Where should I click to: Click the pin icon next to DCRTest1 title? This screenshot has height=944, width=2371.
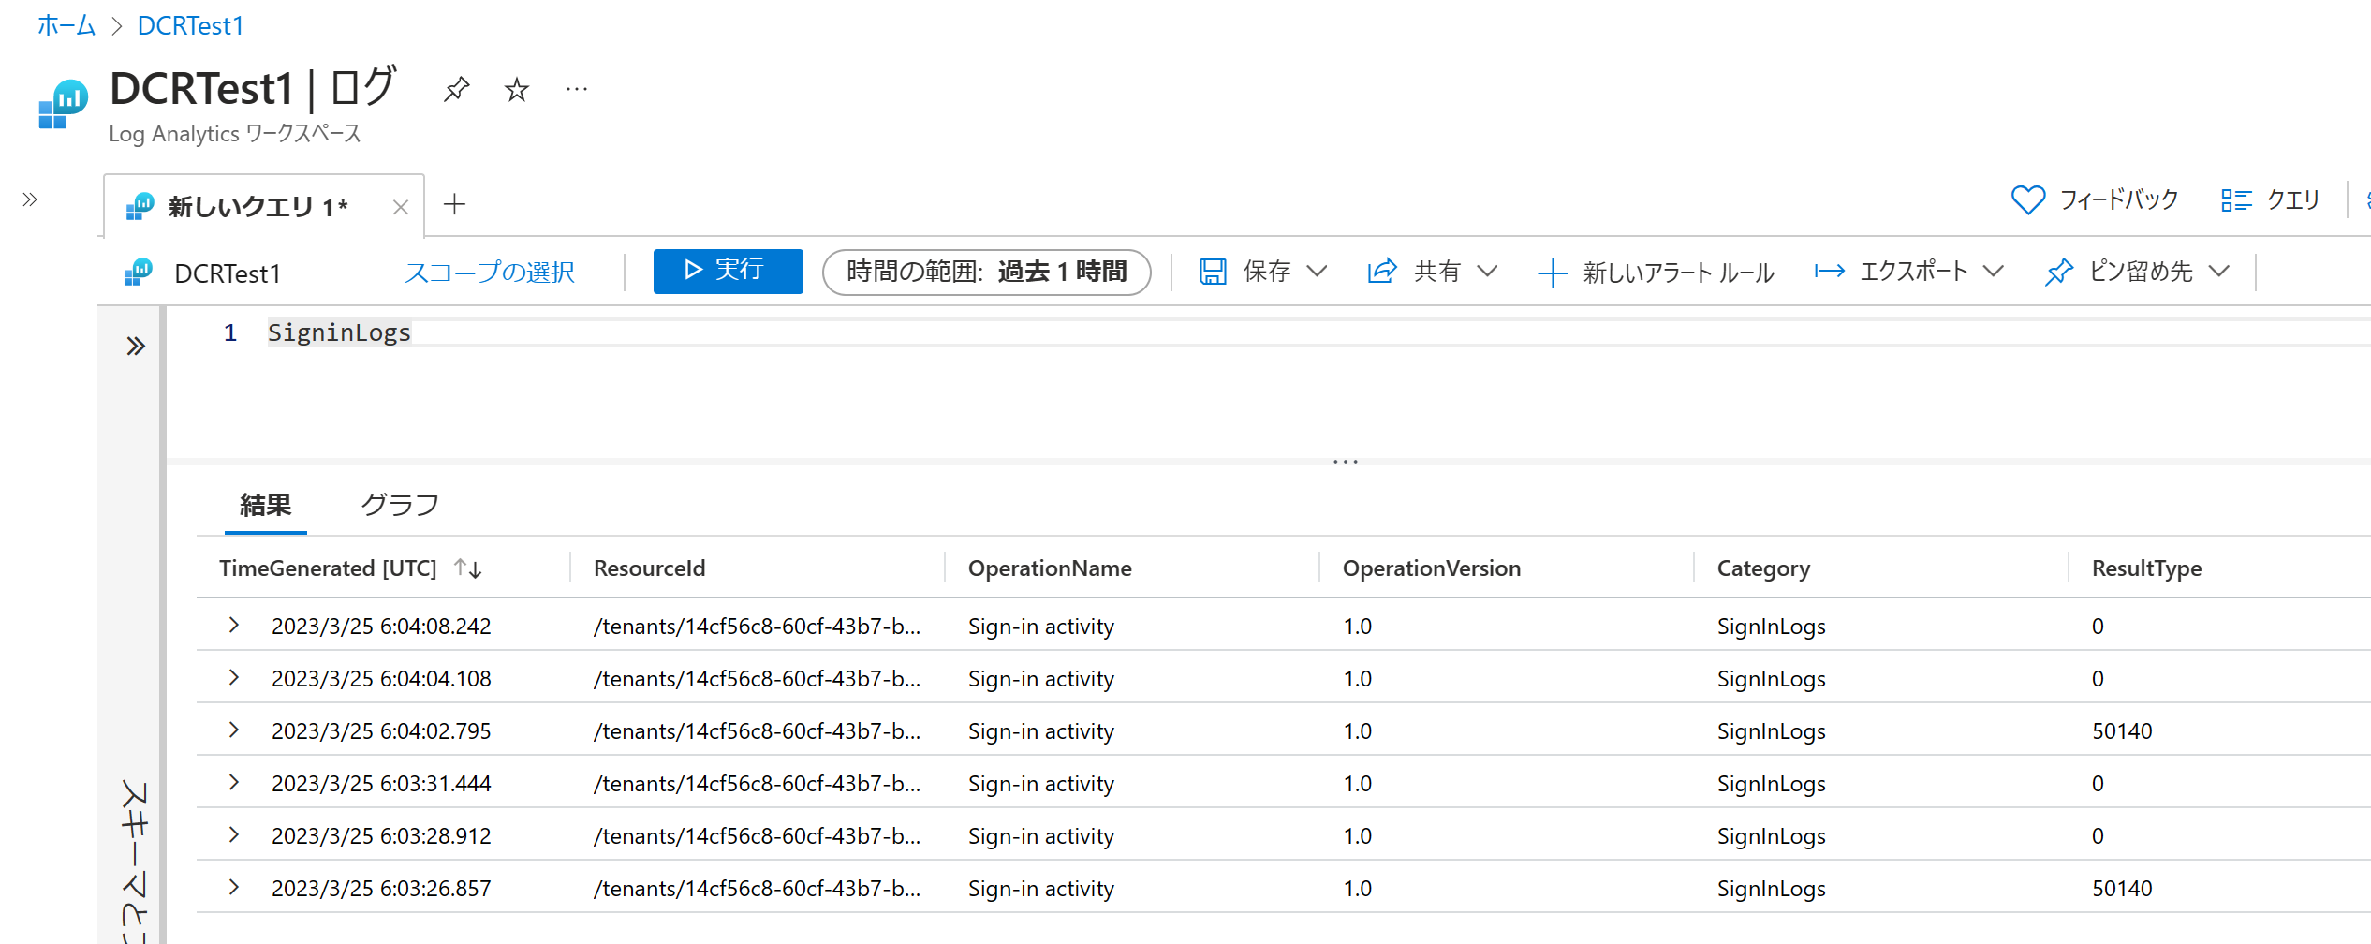pos(456,89)
